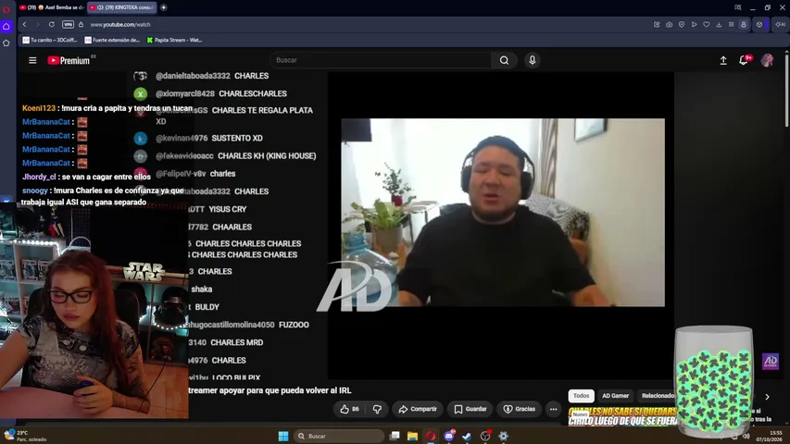Open the Opera menu logo
This screenshot has width=790, height=444.
point(6,8)
